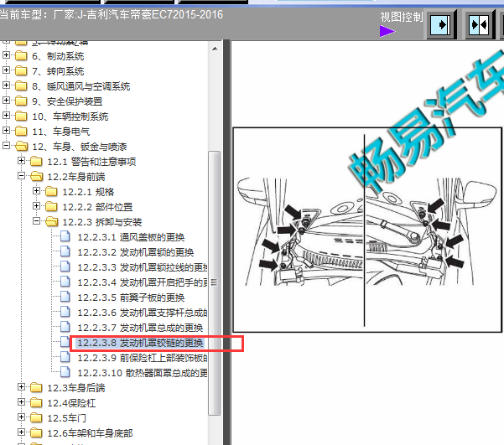The width and height of the screenshot is (504, 445).
Task: Click the 12.6车架和车身底部 folder icon
Action: [36, 432]
